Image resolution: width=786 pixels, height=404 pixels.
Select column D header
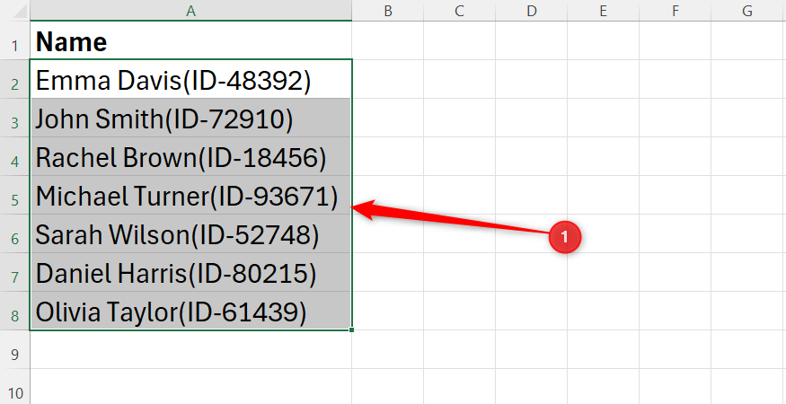point(532,11)
